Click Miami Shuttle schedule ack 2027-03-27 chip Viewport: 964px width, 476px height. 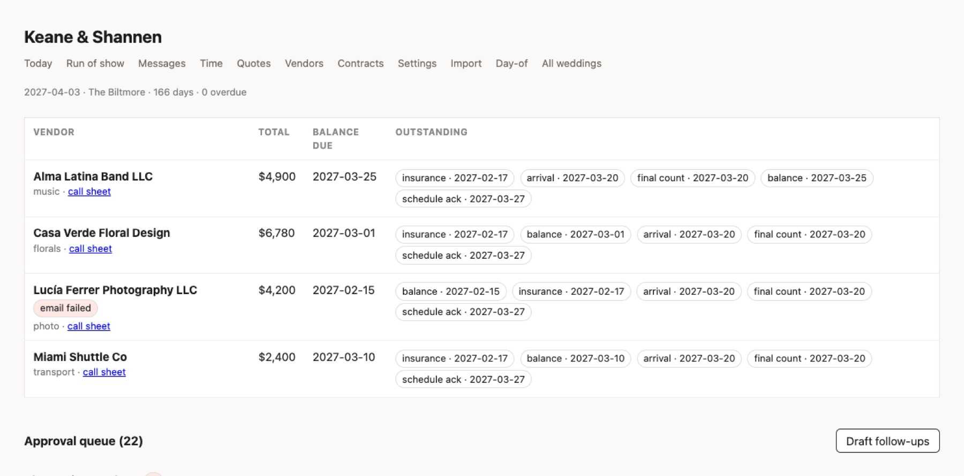coord(463,379)
